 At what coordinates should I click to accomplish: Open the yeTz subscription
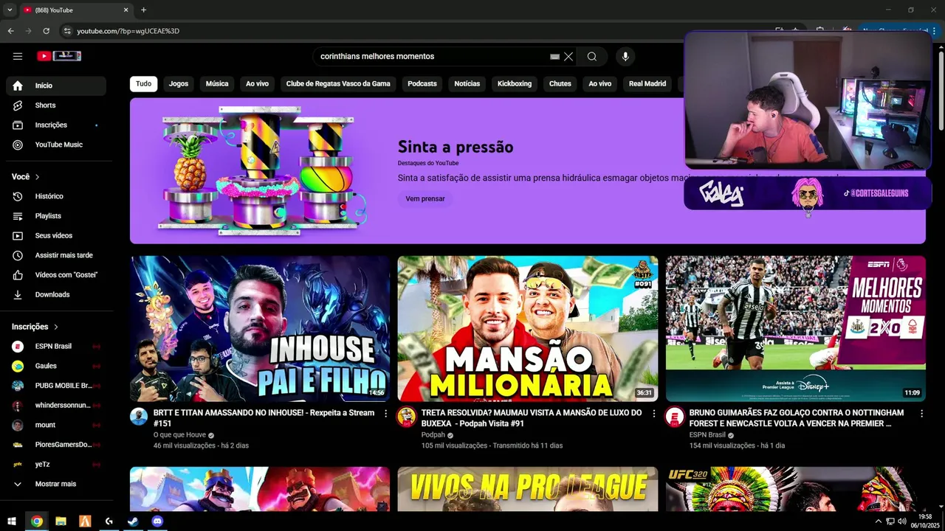point(56,464)
